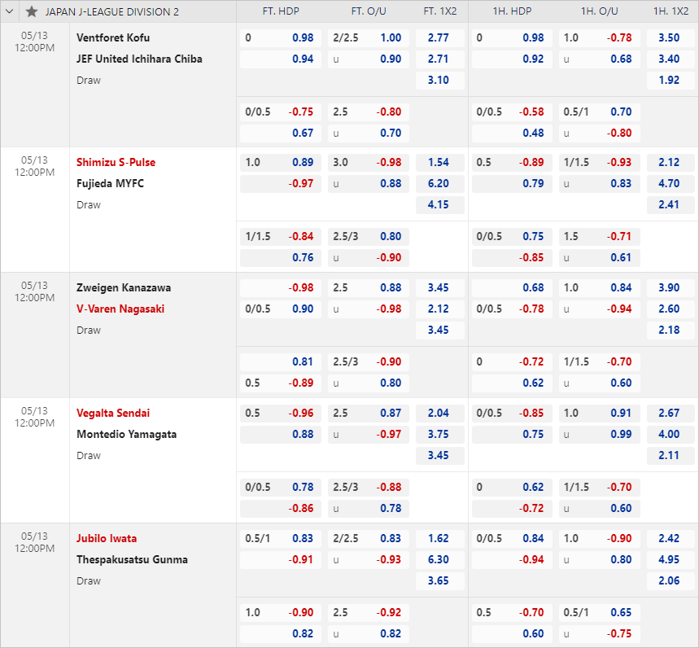The width and height of the screenshot is (699, 648).
Task: Click Sendai FT handicap 0.5 odds -0.96
Action: click(x=281, y=413)
